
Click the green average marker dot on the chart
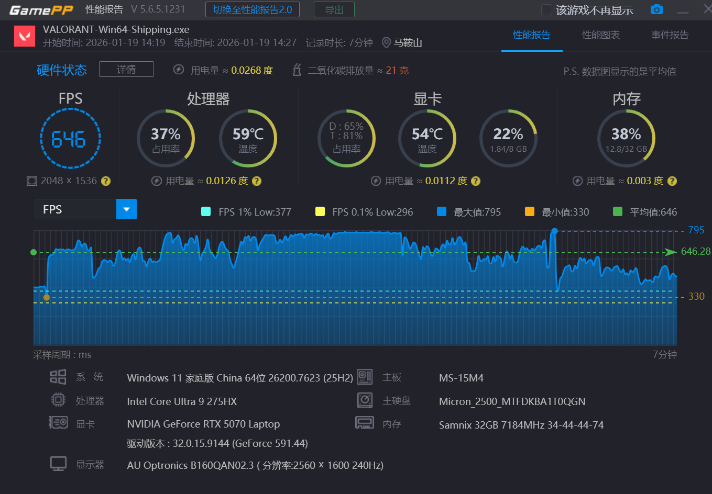tap(34, 252)
